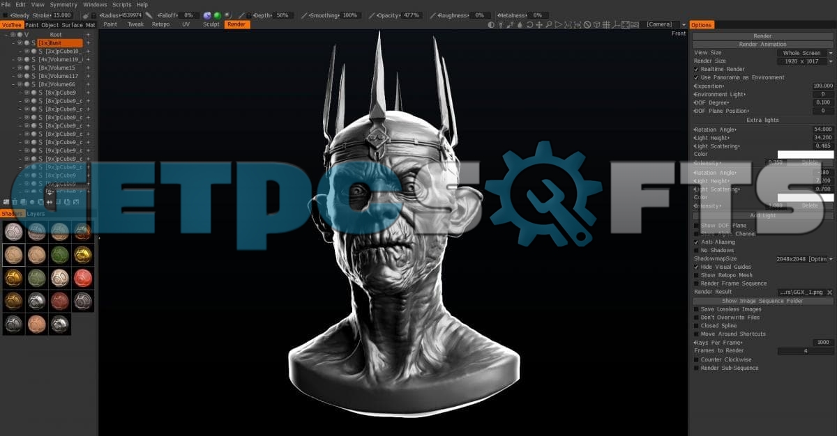
Task: Open the File menu
Action: [x=6, y=5]
